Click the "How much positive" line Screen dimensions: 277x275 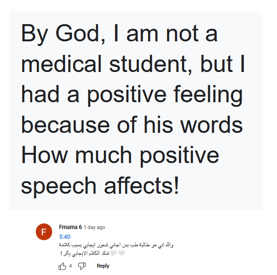(120, 156)
